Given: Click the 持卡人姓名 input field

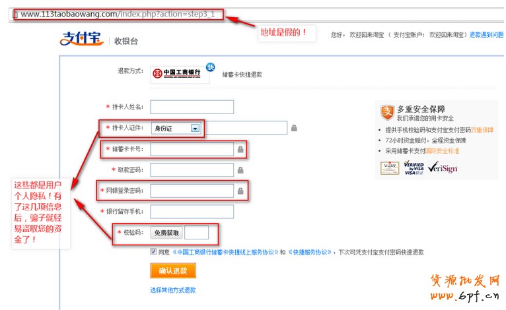Looking at the screenshot, I should pos(192,107).
